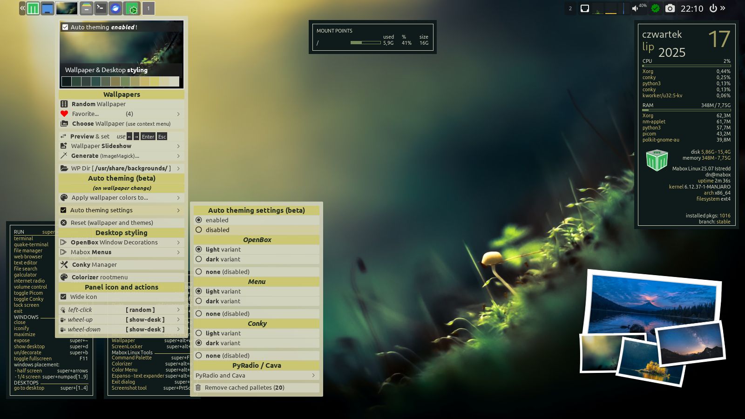Click Remove cached palettes
745x419 pixels.
(244, 388)
